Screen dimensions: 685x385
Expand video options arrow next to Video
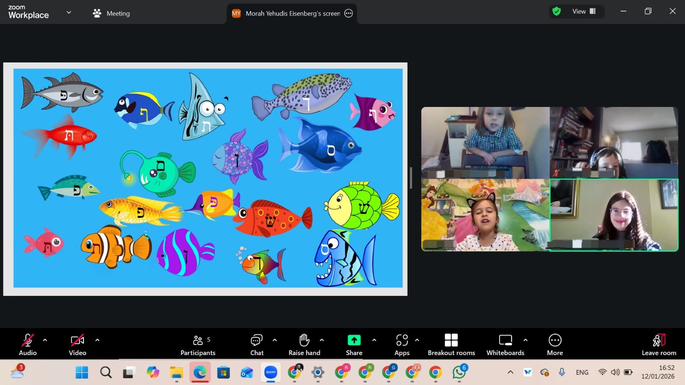tap(97, 340)
